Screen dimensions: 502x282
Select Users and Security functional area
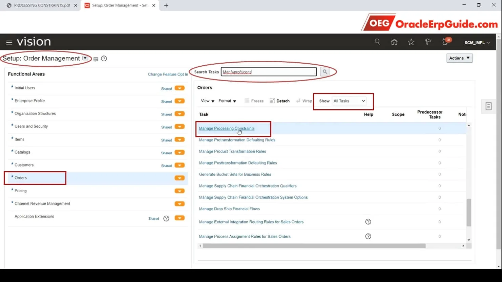(31, 127)
